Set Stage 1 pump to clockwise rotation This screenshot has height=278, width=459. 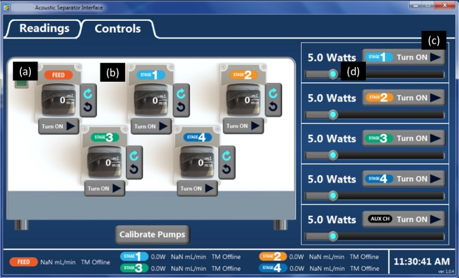pyautogui.click(x=181, y=94)
